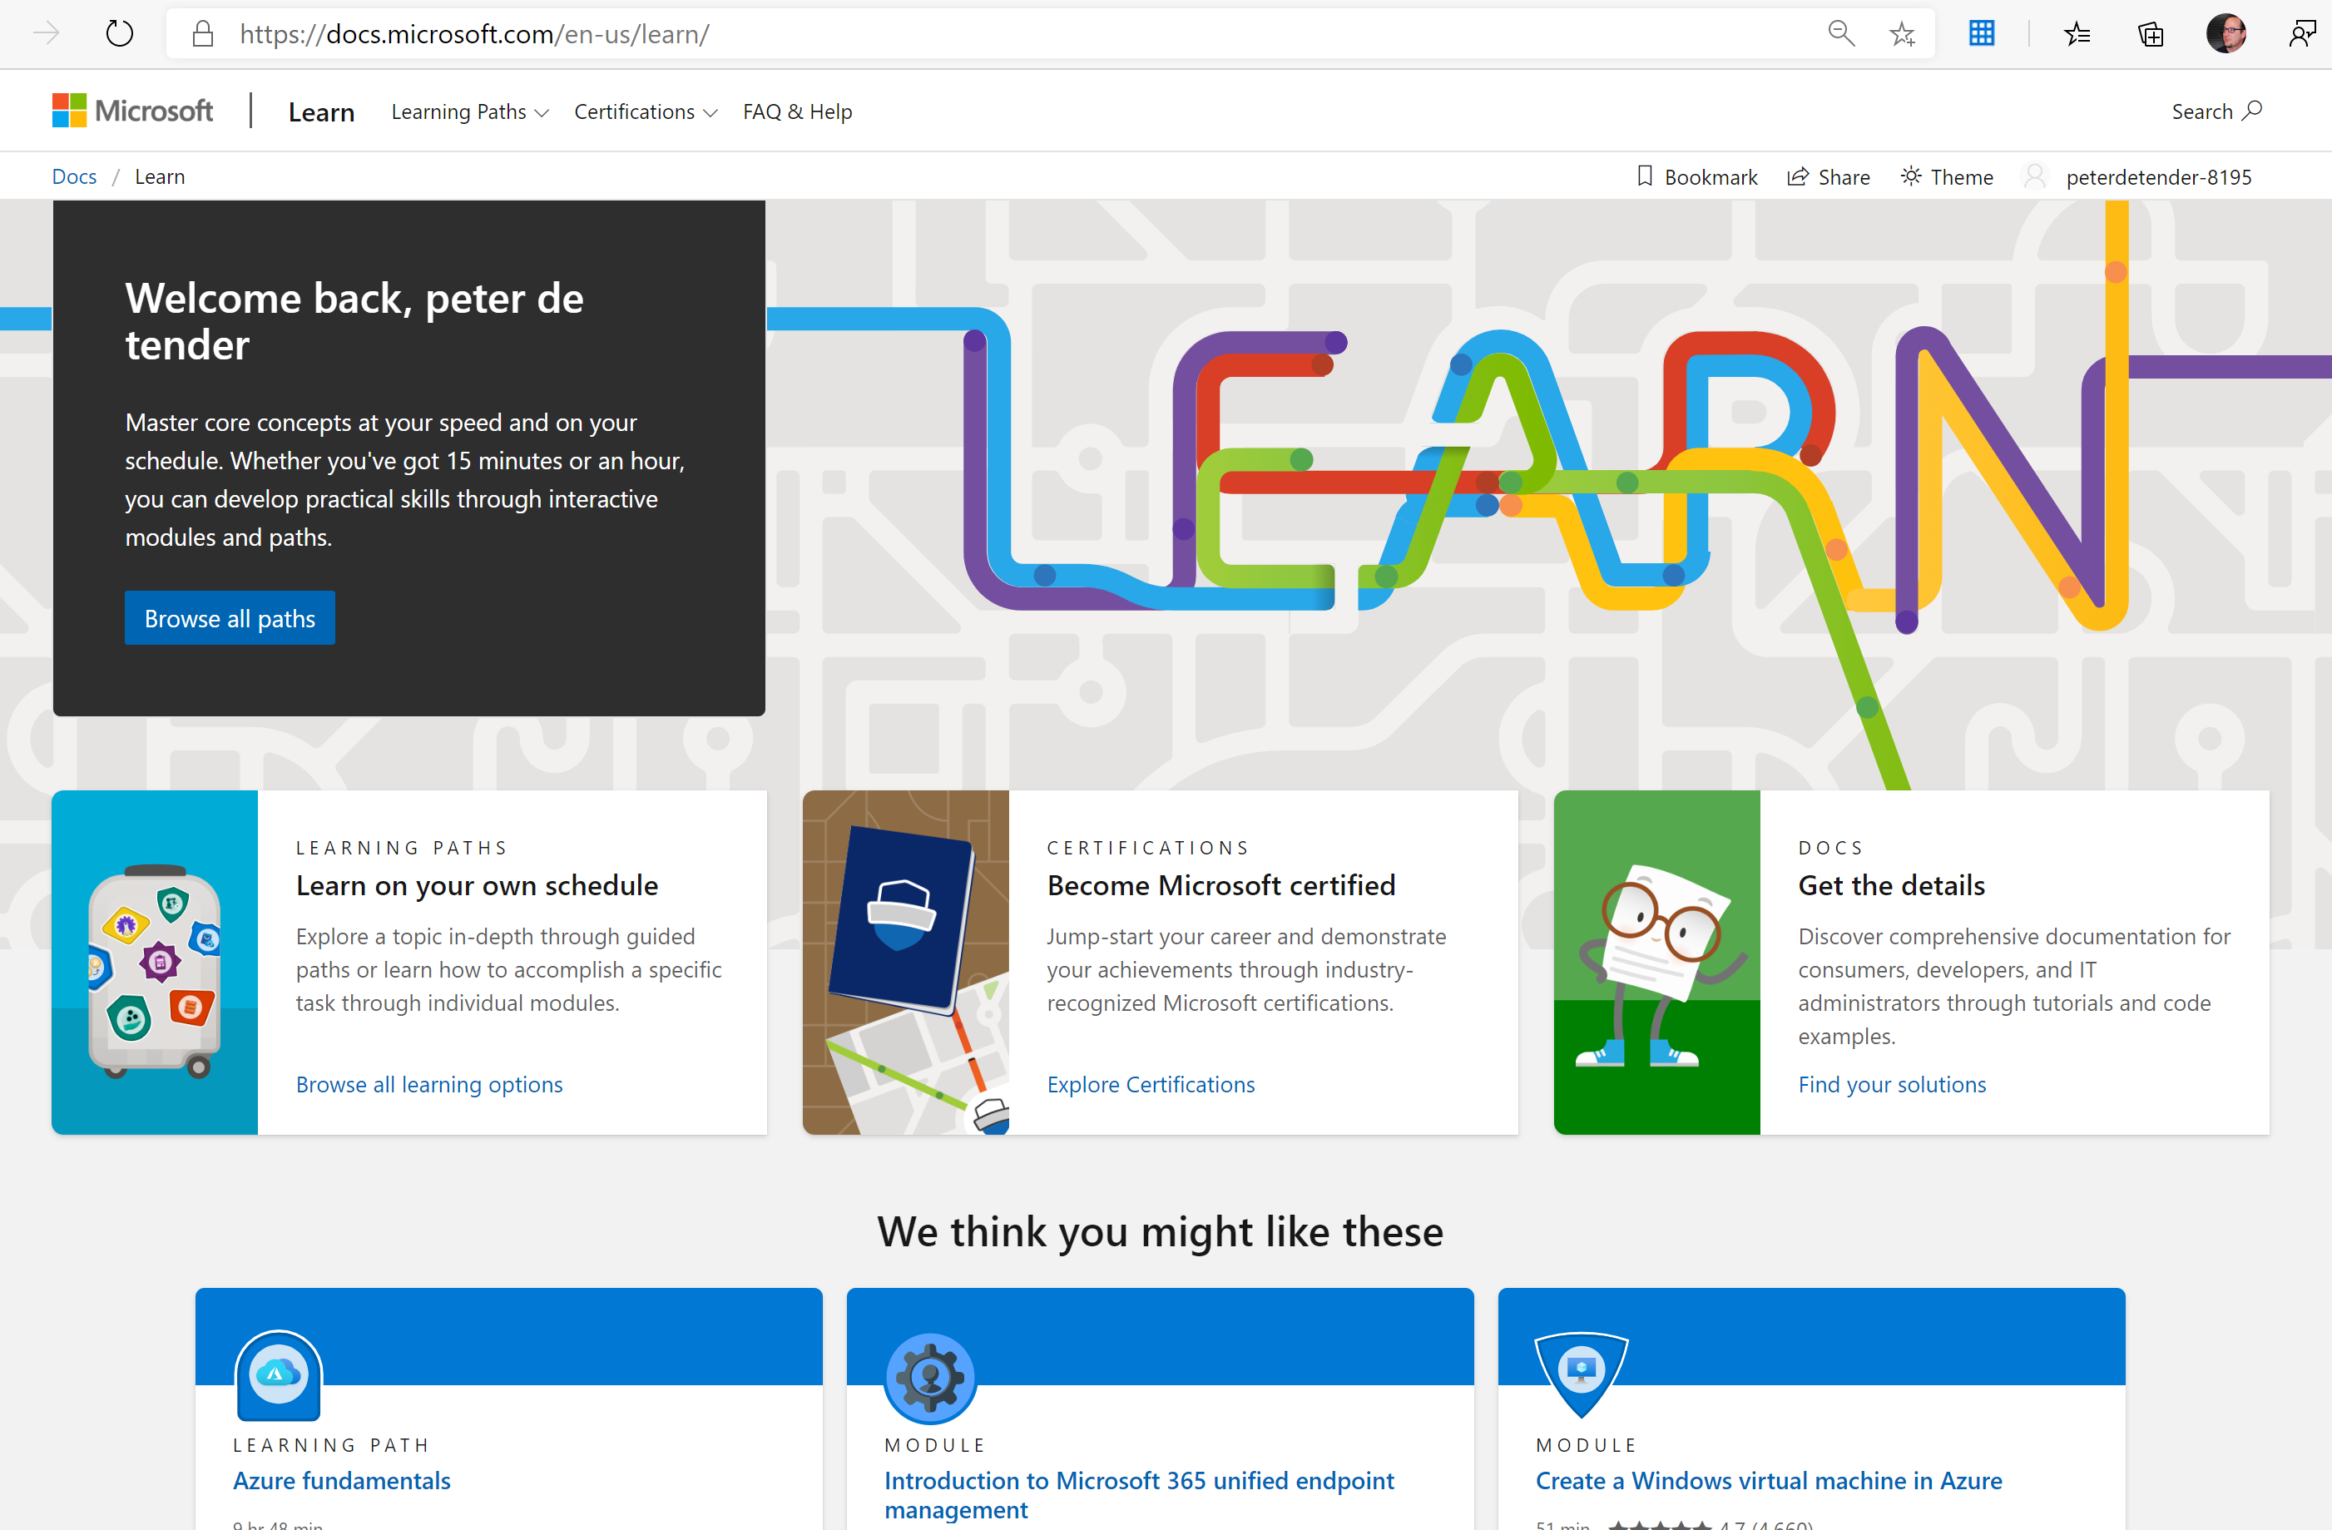Refresh the page using the reload icon

[120, 32]
